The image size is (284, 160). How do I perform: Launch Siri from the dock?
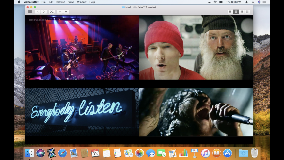[40, 153]
